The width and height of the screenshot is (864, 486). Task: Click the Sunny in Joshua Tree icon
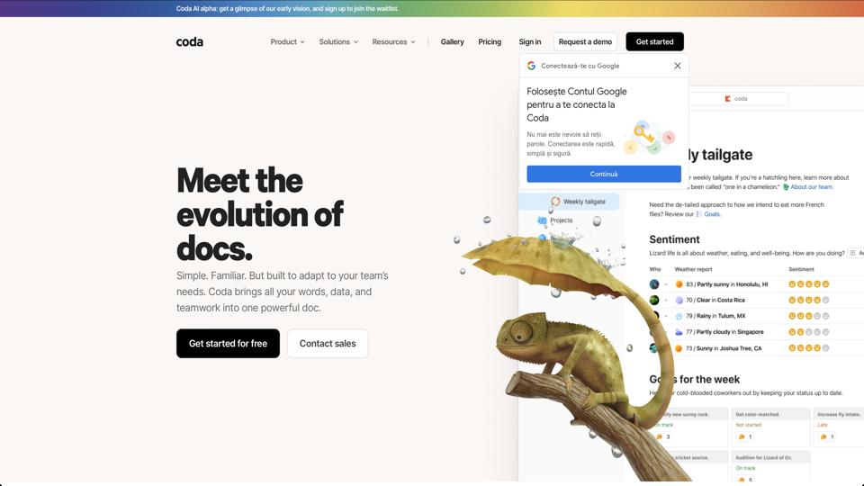coord(679,348)
